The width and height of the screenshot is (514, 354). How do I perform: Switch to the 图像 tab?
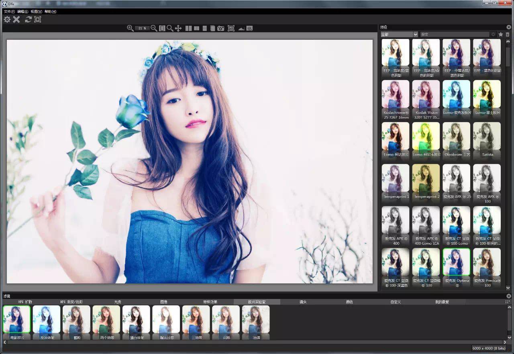[164, 302]
